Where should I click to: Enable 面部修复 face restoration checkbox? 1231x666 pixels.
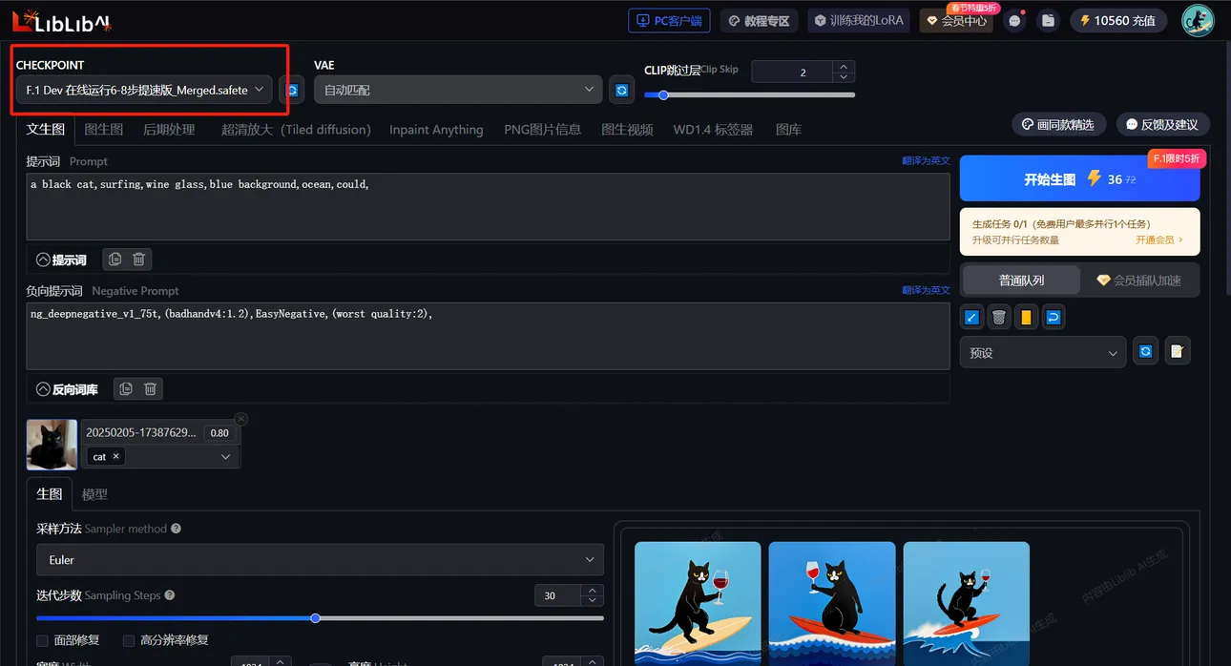point(42,640)
